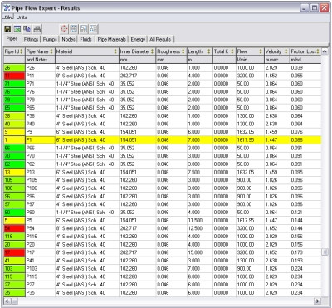The width and height of the screenshot is (332, 308).
Task: Click the last blue grid layout icon
Action: coord(94,29)
